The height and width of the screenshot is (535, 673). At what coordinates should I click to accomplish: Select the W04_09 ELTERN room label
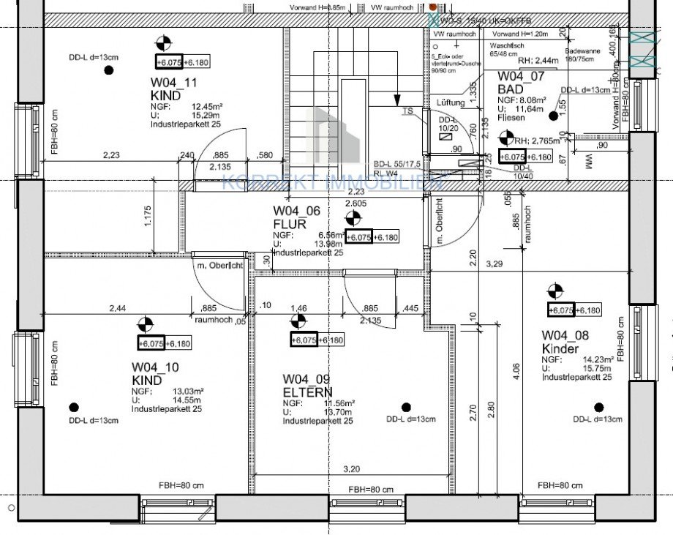click(x=307, y=386)
